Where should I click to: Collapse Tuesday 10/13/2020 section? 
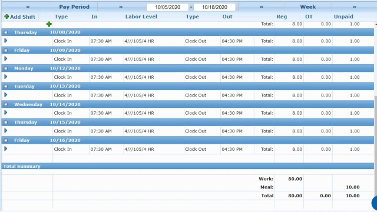6,87
